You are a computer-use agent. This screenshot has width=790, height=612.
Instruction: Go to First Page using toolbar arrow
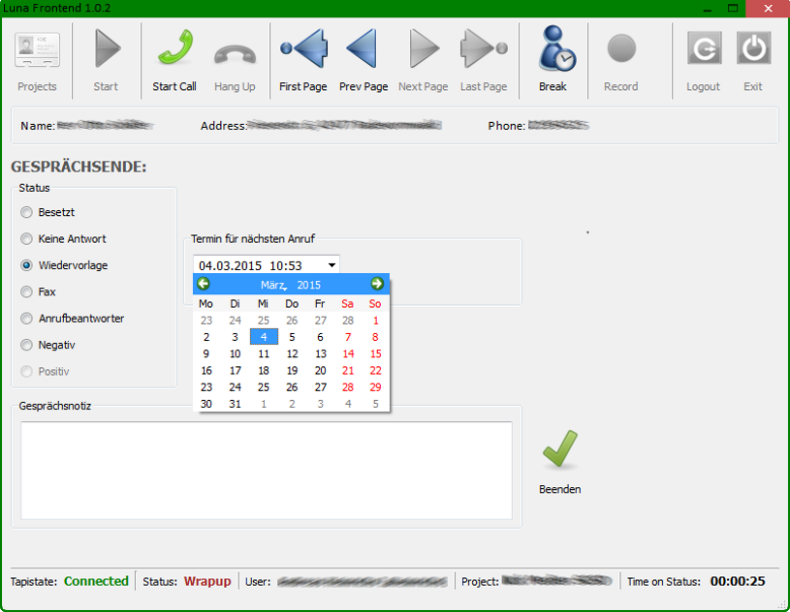[303, 48]
